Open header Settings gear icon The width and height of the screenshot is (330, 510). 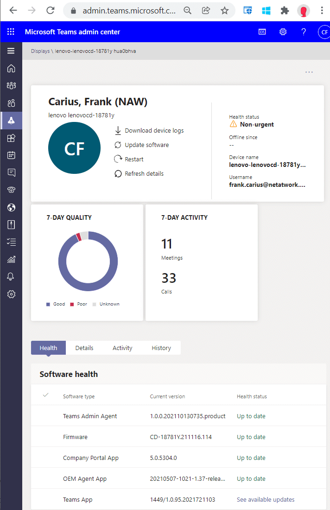(283, 32)
